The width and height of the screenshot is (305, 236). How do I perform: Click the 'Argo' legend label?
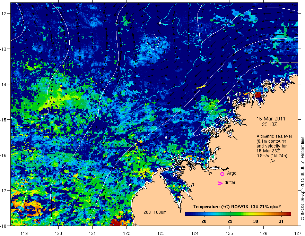point(232,173)
